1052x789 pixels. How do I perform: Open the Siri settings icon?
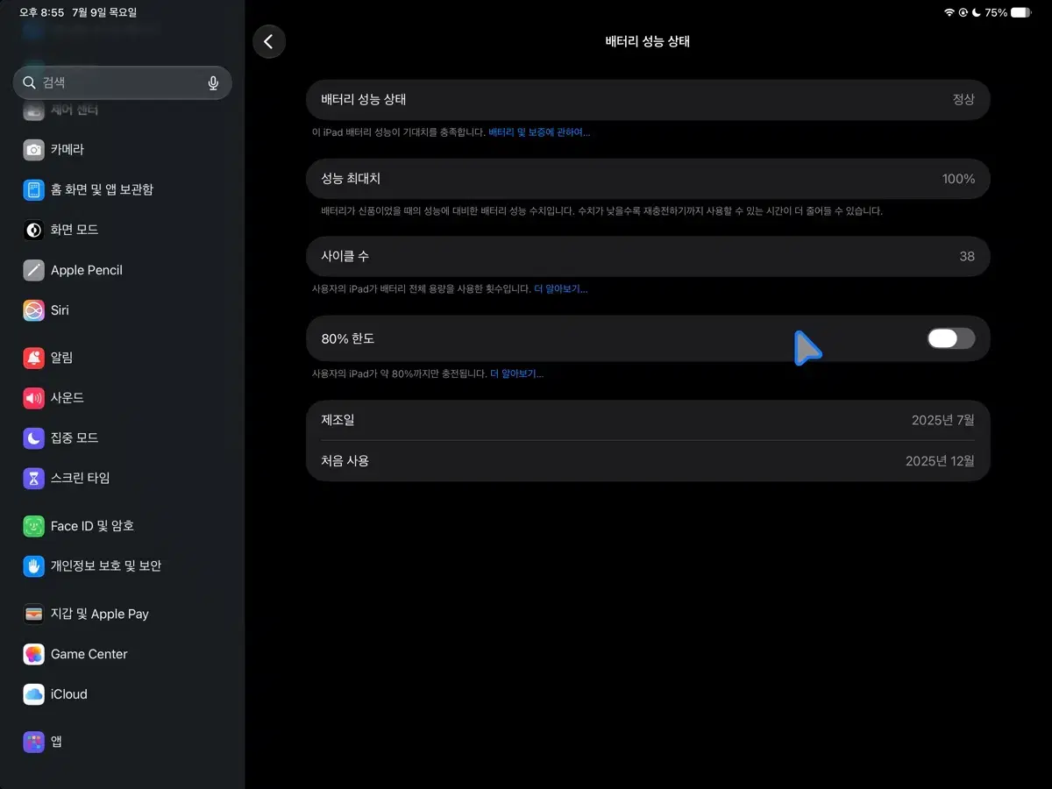33,310
